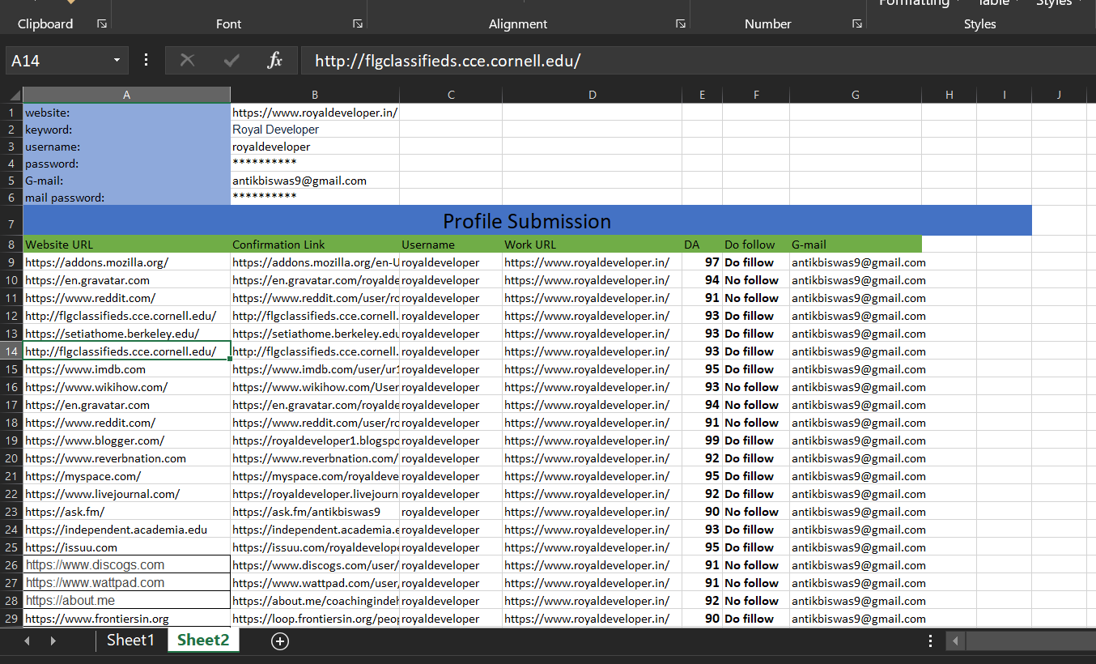
Task: Switch to the Sheet1 tab
Action: point(130,640)
